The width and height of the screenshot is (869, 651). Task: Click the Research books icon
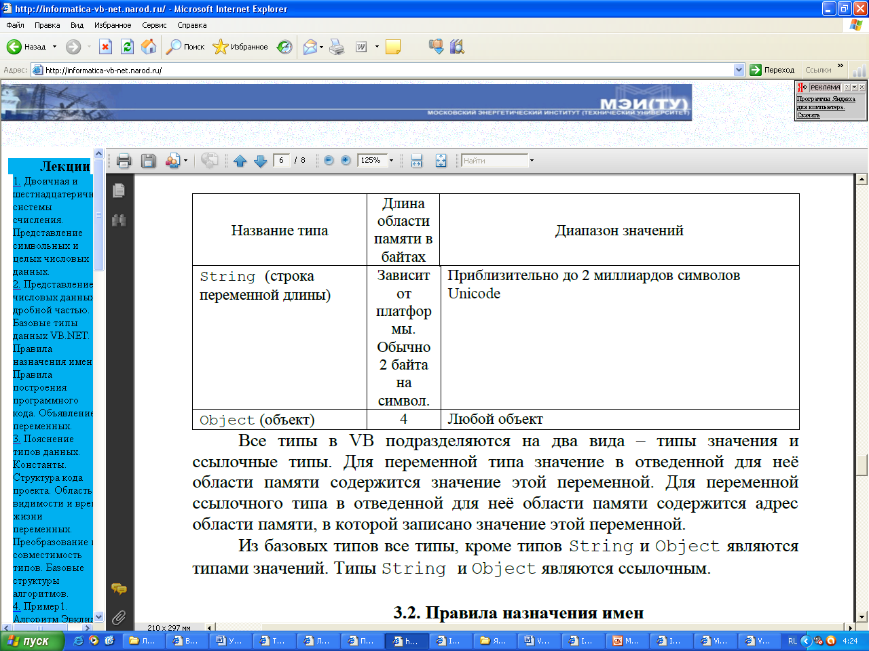pyautogui.click(x=457, y=47)
